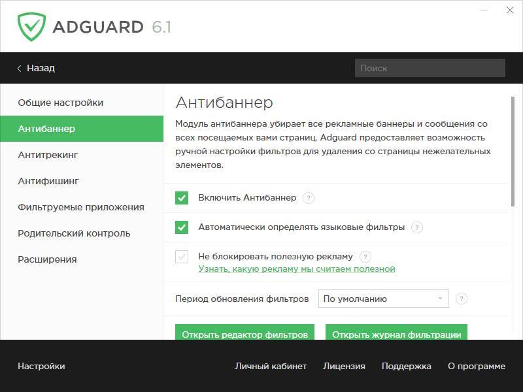This screenshot has height=392, width=523.
Task: Close the Adguard window
Action: pos(510,10)
